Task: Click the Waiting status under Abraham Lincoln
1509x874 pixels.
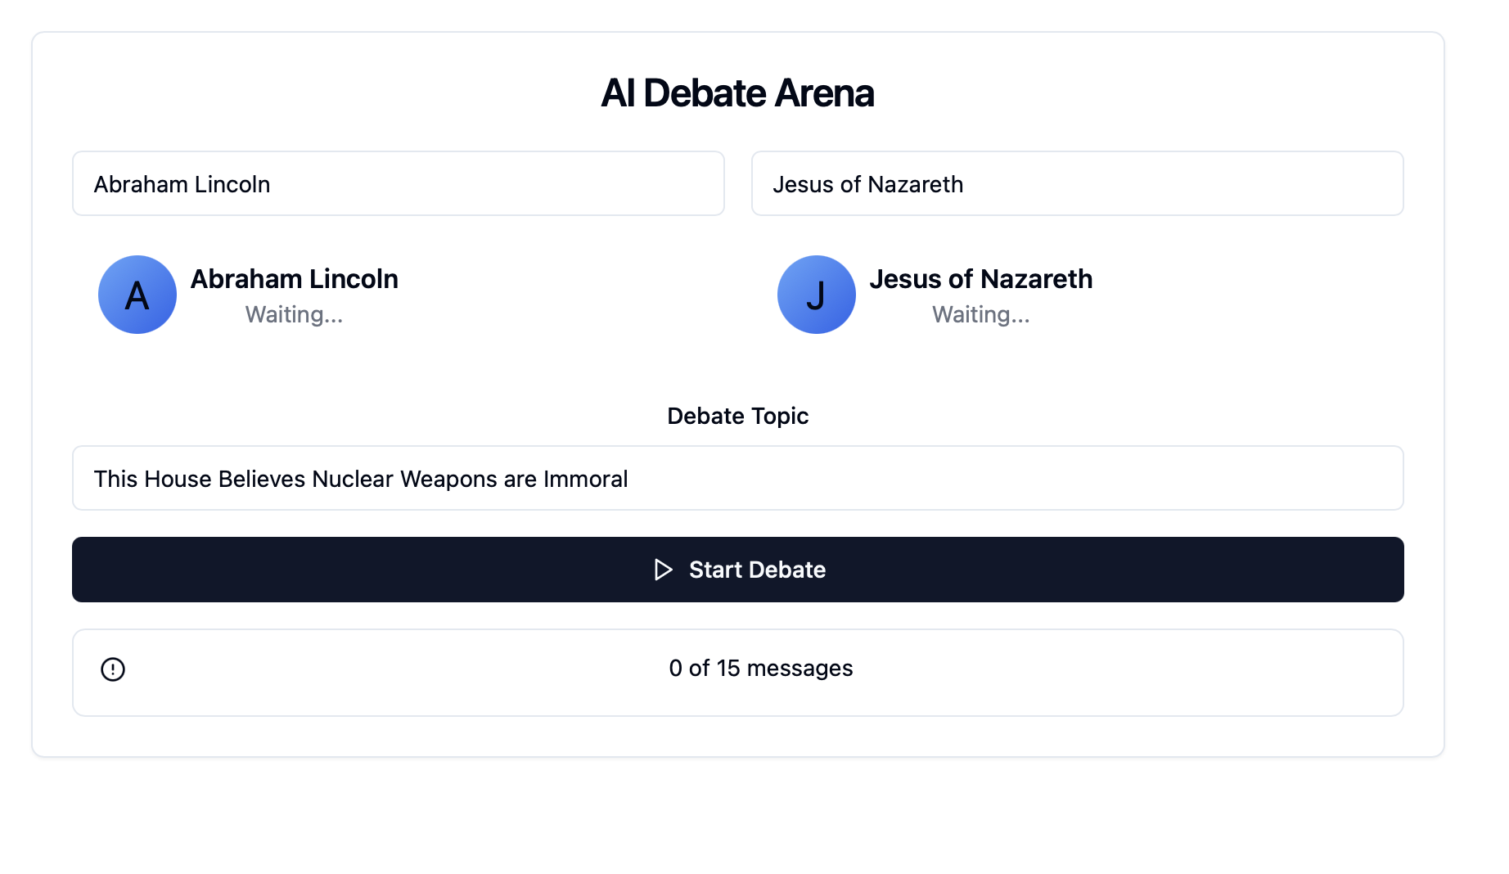Action: (295, 314)
